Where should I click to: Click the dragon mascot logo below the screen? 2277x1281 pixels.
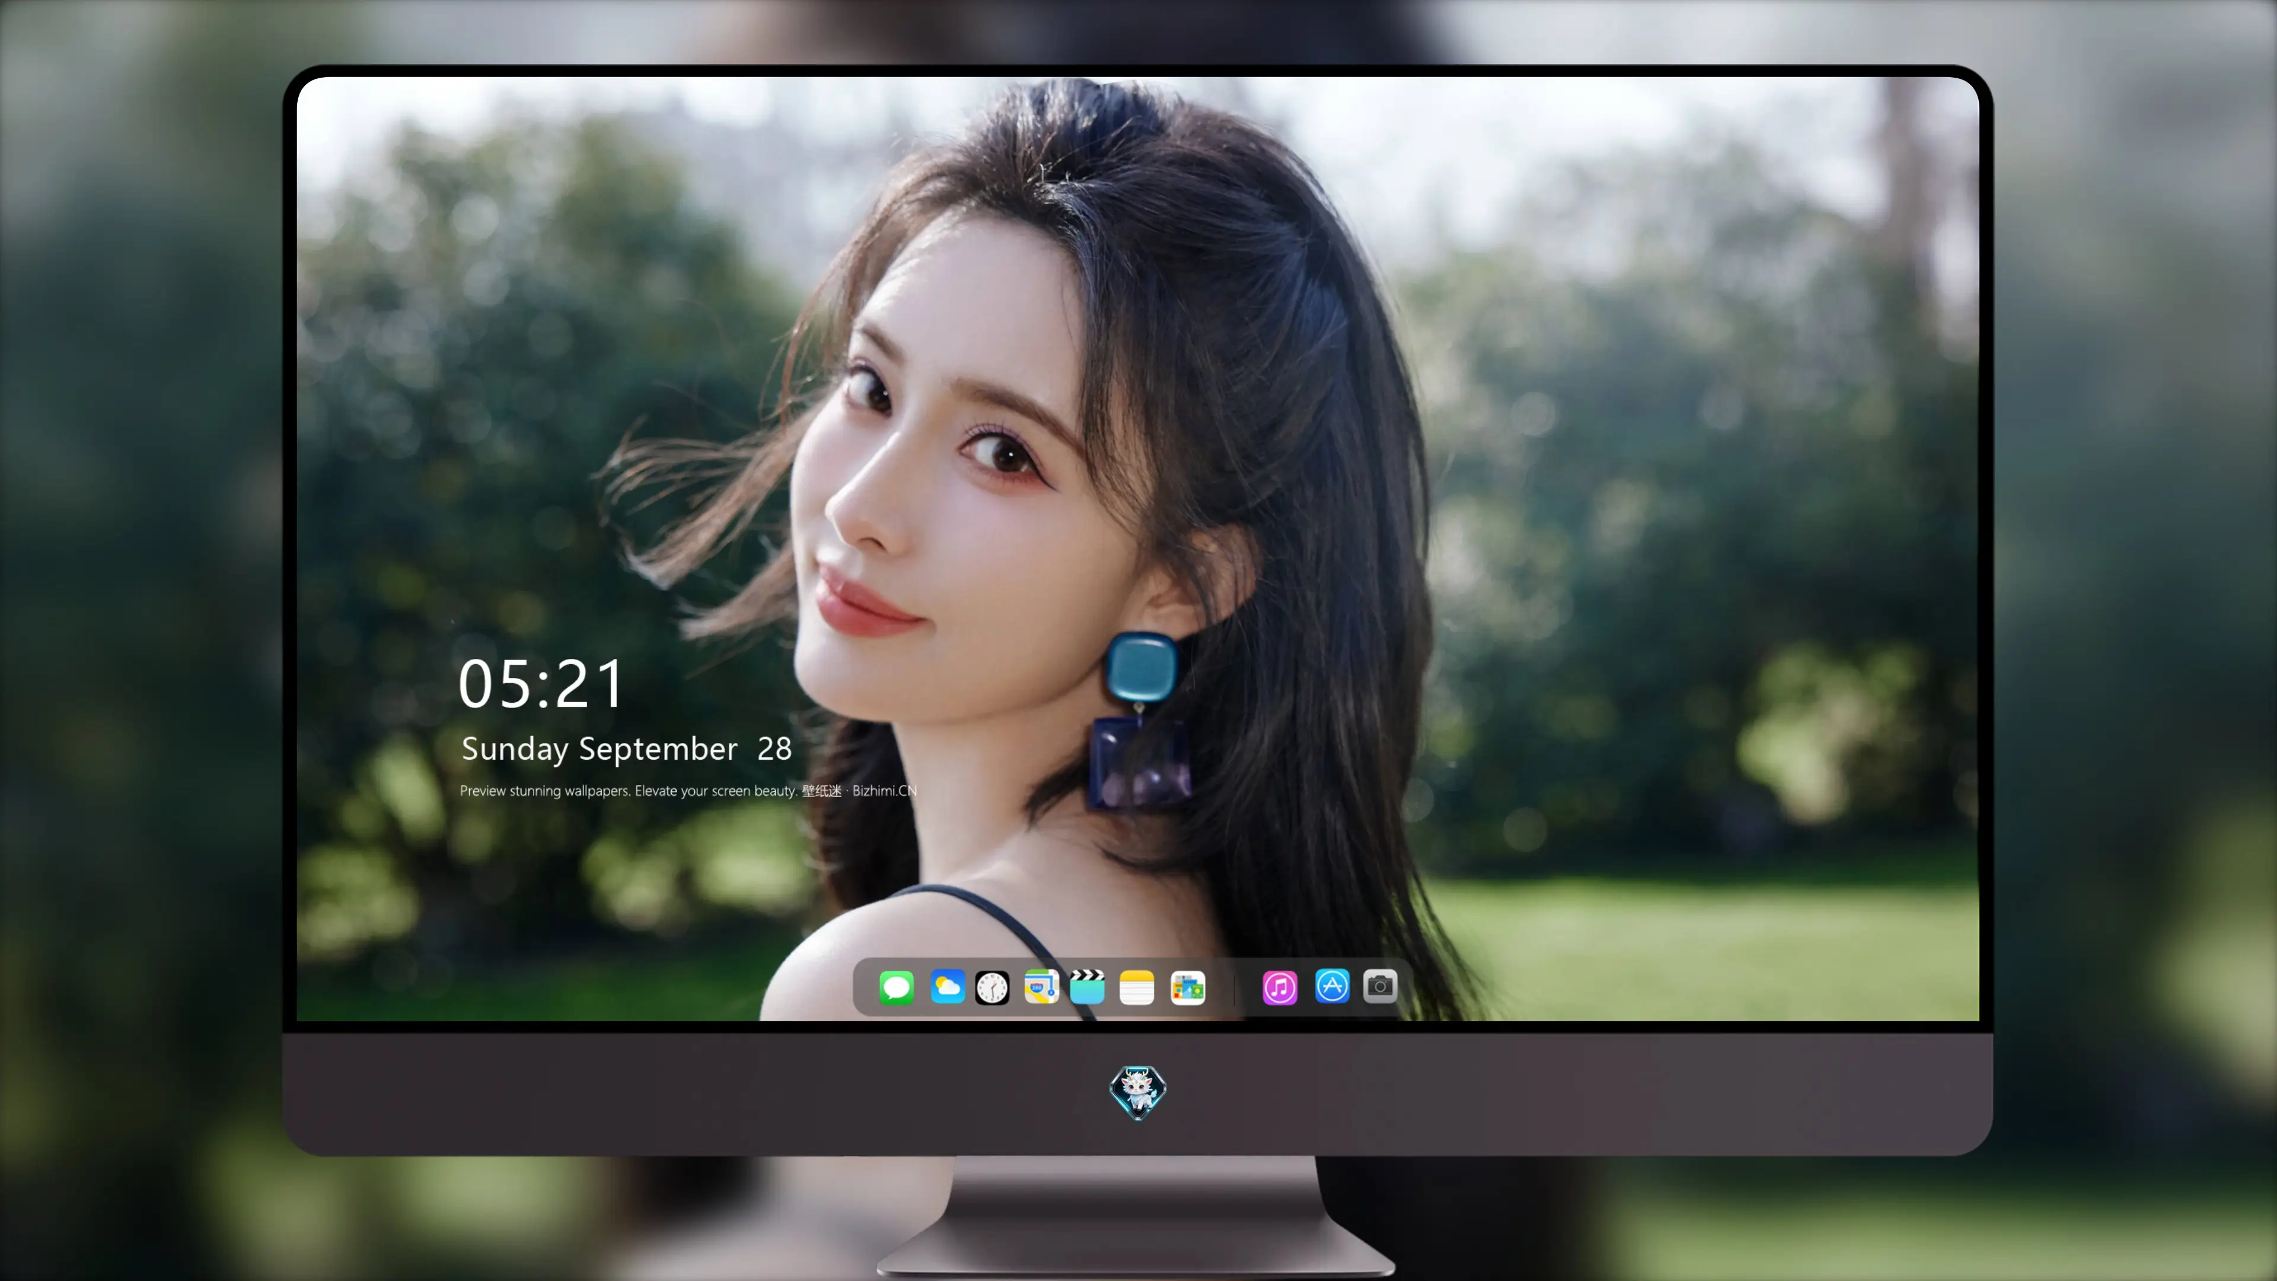(1138, 1092)
